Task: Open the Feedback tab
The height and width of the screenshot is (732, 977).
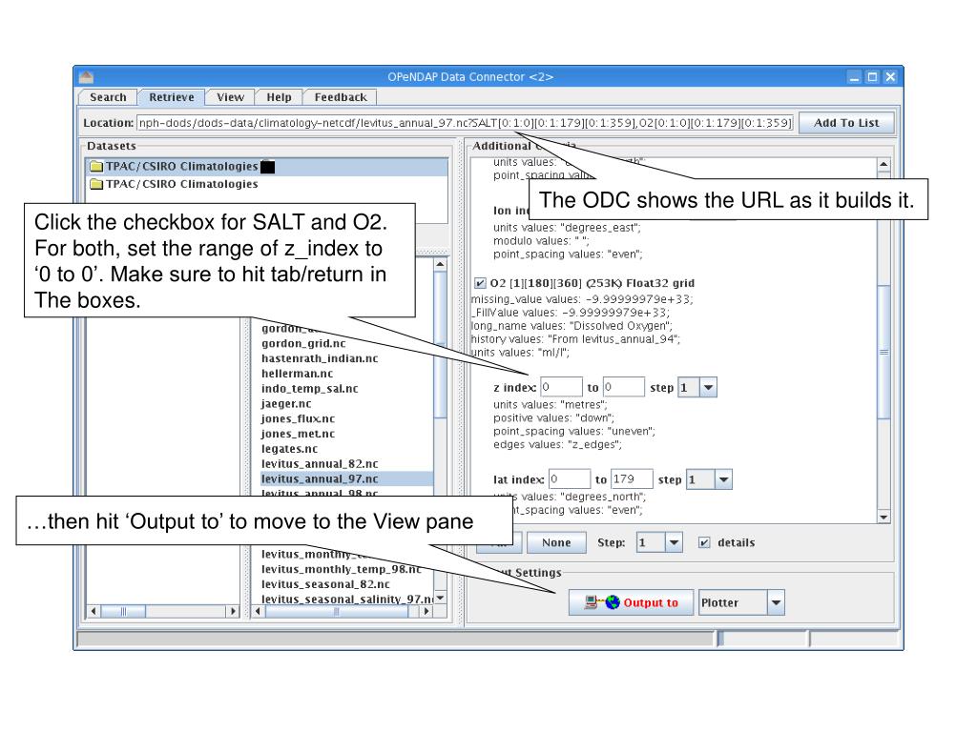Action: pyautogui.click(x=341, y=97)
